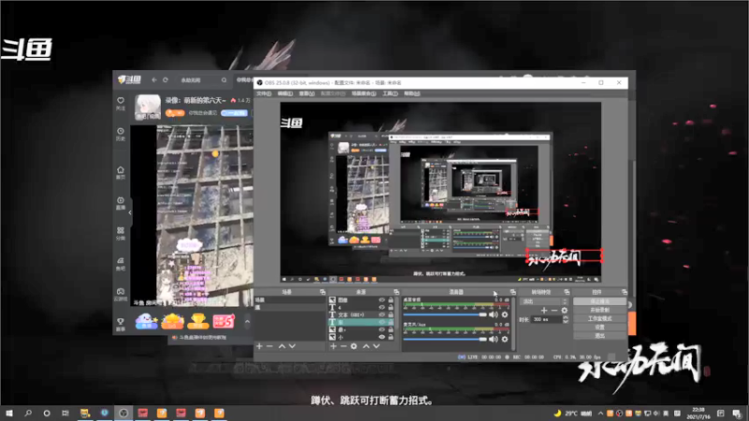Adjust the 麦克风/Aux volume slider
Image resolution: width=749 pixels, height=421 pixels.
pyautogui.click(x=445, y=339)
